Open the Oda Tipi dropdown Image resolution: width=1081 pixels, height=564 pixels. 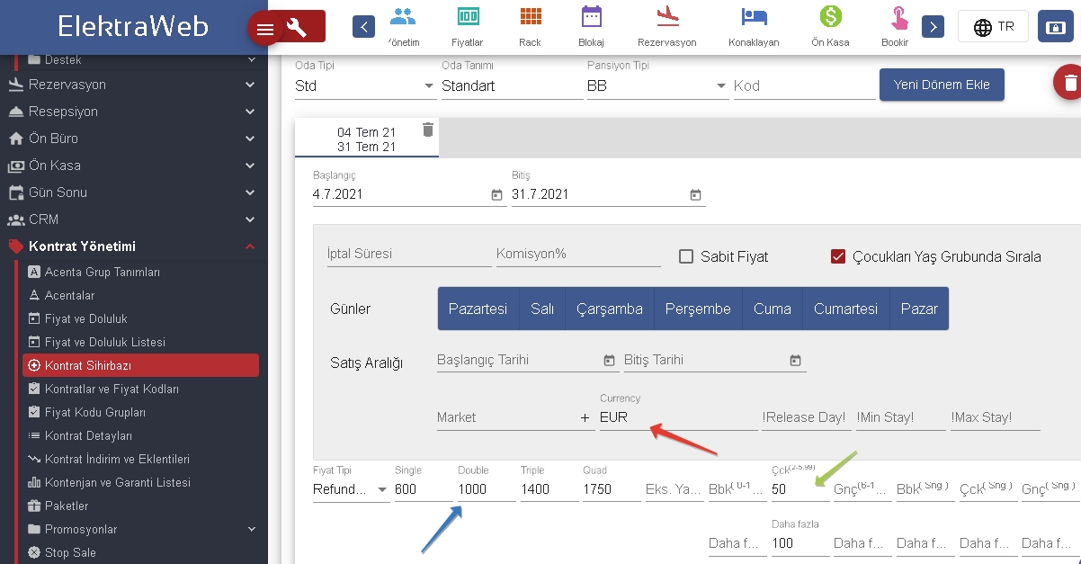coord(429,86)
